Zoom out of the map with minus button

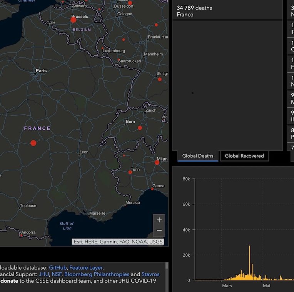[x=159, y=230]
